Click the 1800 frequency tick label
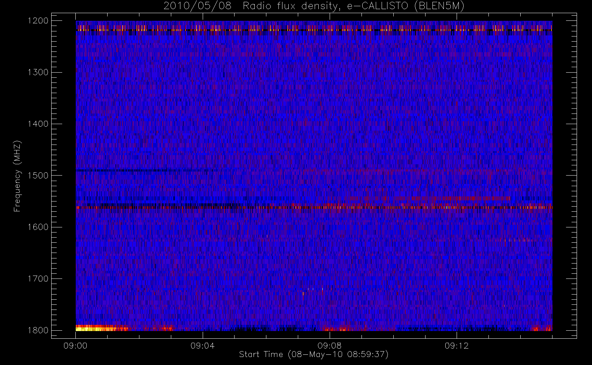592x365 pixels. 38,330
